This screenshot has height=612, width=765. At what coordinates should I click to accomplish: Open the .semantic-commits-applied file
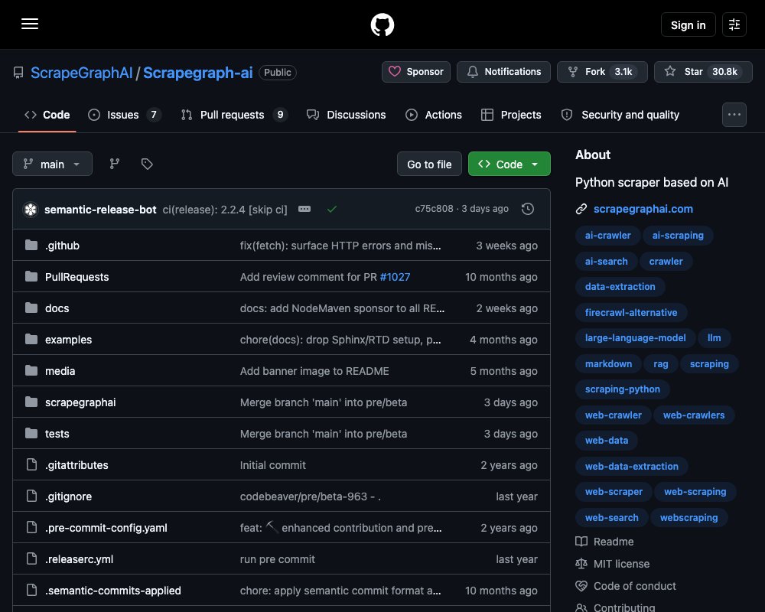[x=112, y=591]
